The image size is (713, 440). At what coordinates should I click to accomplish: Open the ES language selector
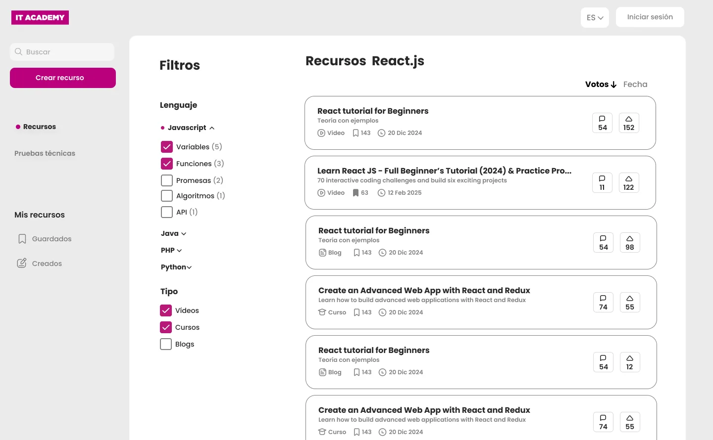595,17
